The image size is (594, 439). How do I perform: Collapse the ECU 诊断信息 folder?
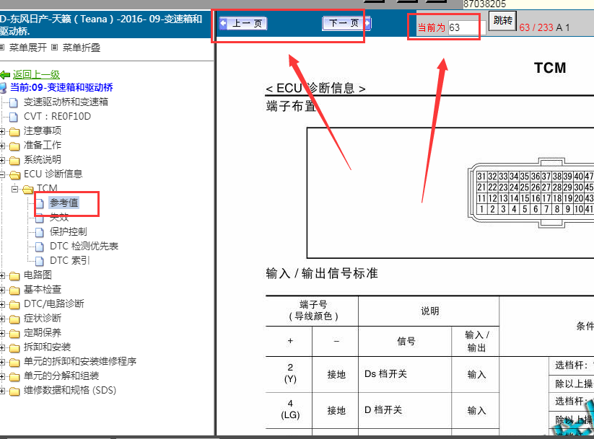click(x=2, y=174)
